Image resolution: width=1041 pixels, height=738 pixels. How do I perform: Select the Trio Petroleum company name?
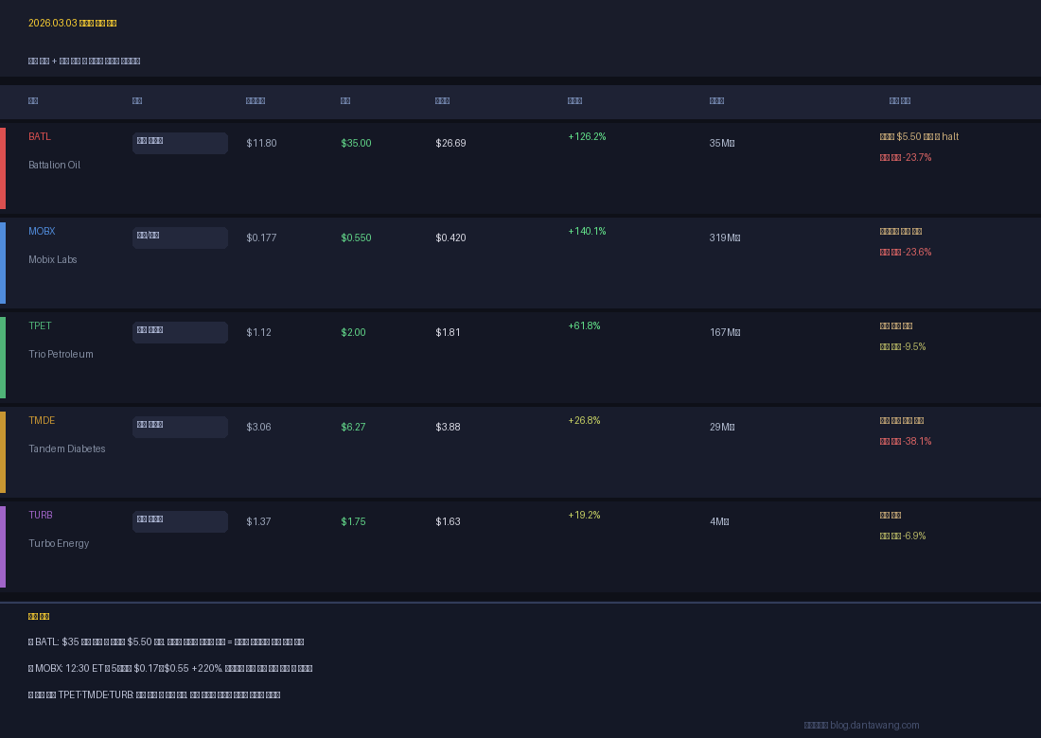click(62, 355)
